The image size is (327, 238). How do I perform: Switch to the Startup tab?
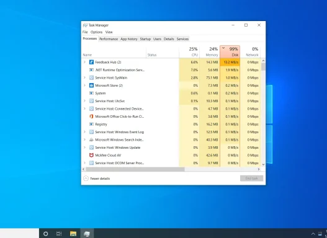point(145,39)
